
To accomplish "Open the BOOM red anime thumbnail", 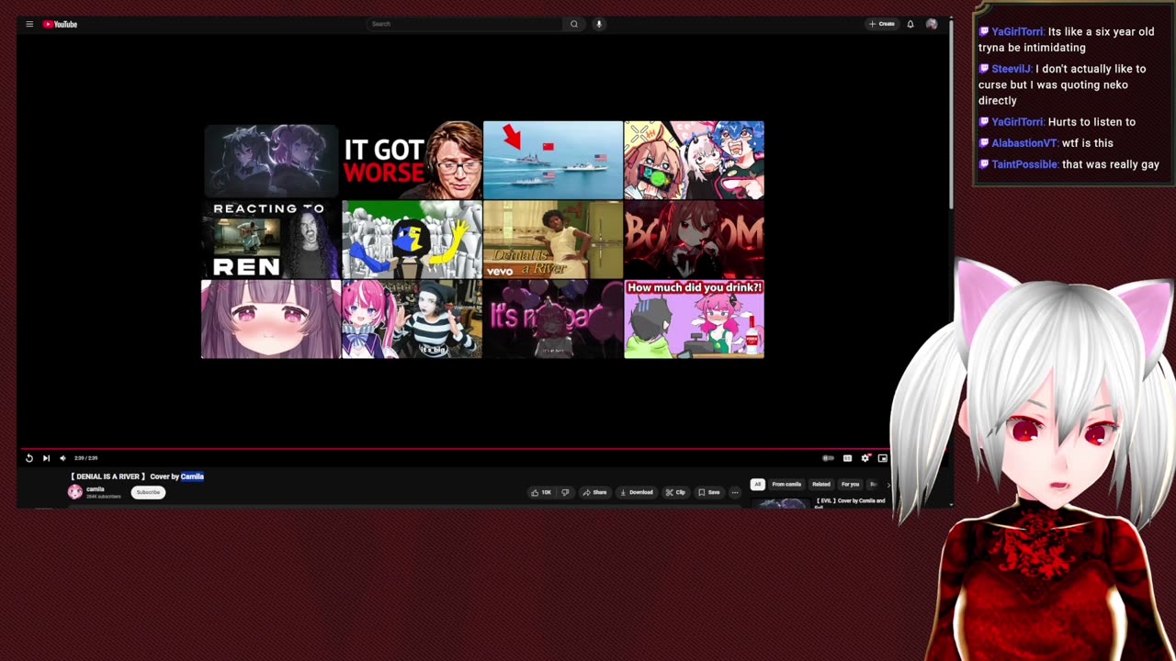I will (694, 240).
